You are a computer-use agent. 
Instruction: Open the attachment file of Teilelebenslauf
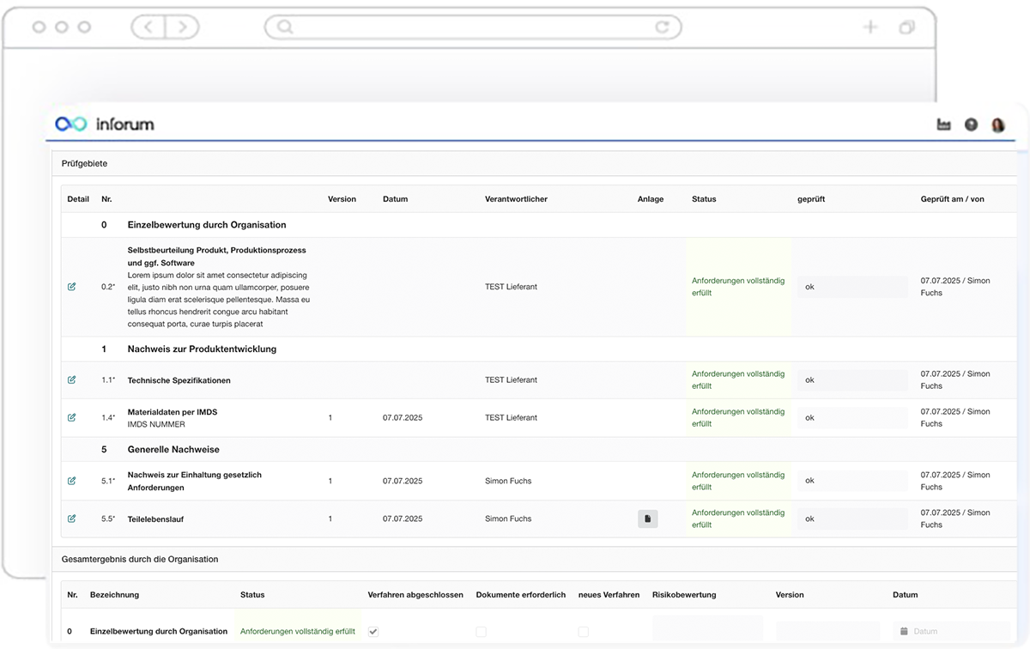coord(648,519)
